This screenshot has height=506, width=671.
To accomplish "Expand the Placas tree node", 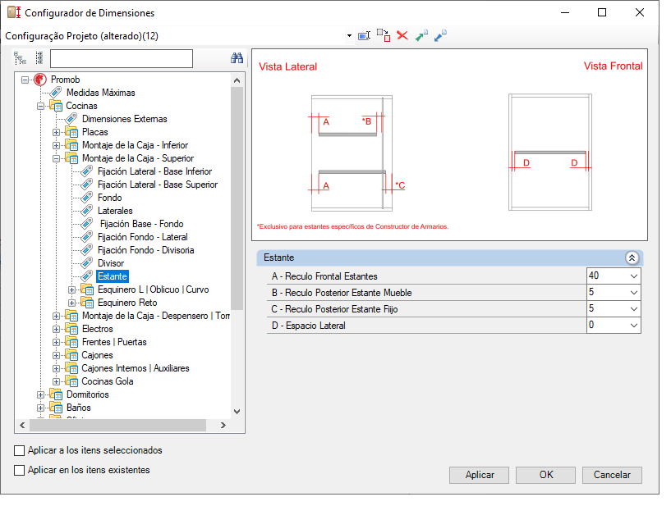I will [x=56, y=132].
